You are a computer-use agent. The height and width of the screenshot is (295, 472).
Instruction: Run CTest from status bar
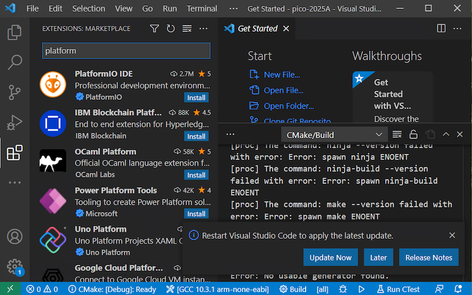[x=398, y=289]
